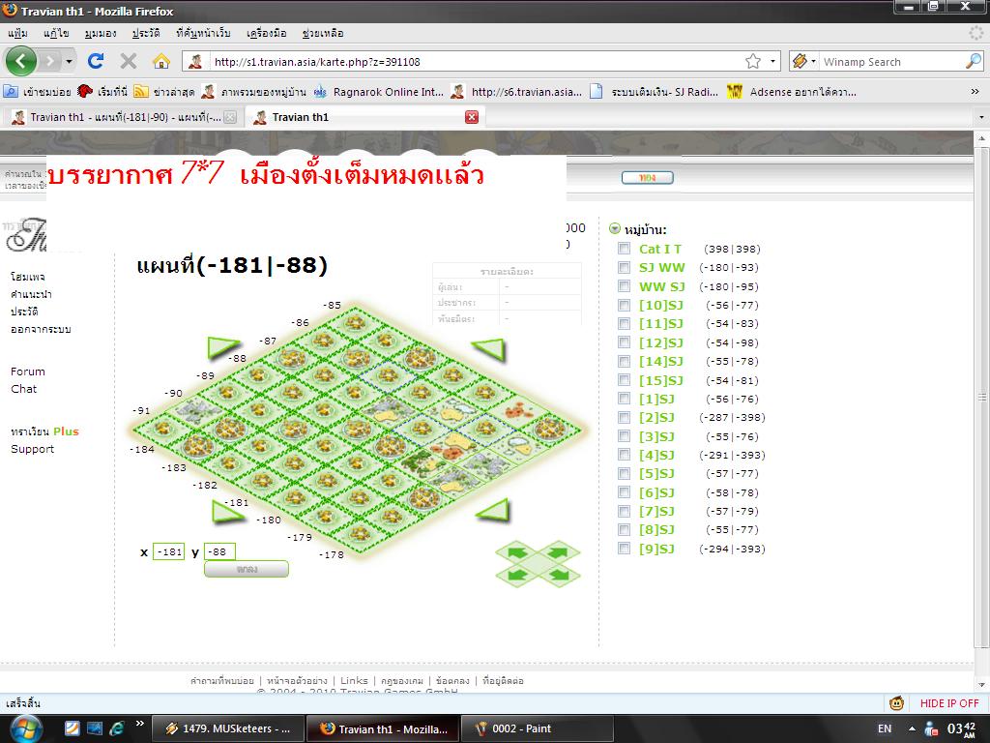The image size is (990, 743).
Task: Open back/forward history dropdown arrow
Action: (x=69, y=61)
